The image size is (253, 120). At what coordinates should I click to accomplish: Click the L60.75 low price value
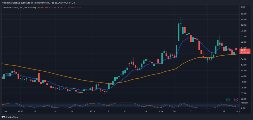[56, 8]
